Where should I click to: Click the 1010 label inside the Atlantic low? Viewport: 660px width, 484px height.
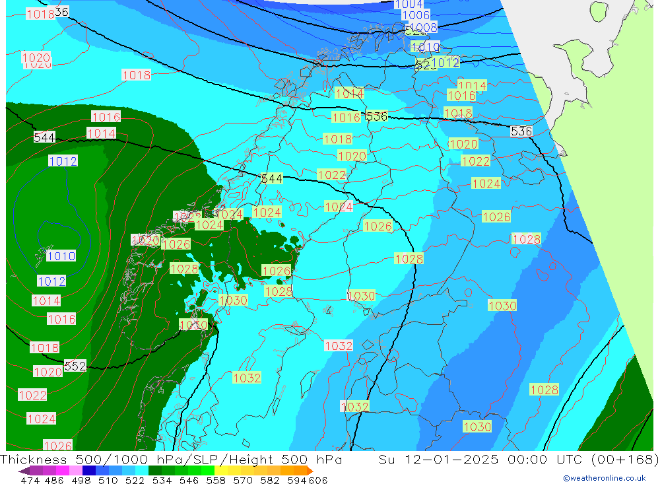tap(61, 256)
